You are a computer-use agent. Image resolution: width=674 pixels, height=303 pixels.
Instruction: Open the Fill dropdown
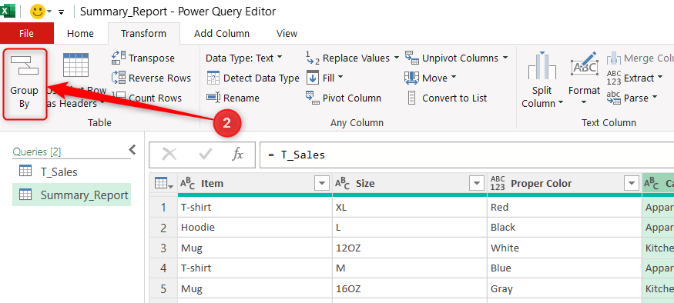pos(340,77)
